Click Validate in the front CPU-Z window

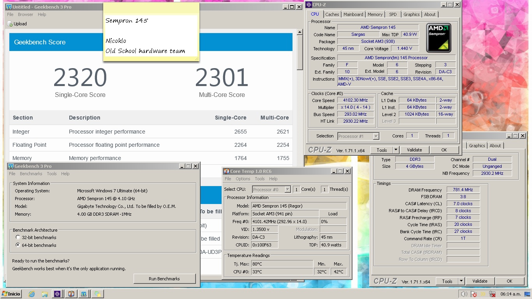(414, 150)
